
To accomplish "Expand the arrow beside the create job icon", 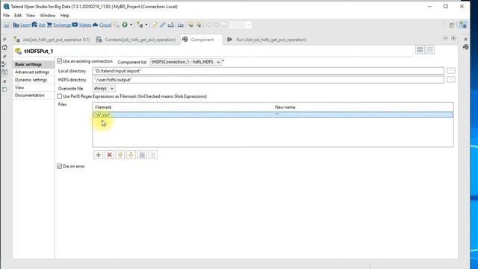I will 146,25.
